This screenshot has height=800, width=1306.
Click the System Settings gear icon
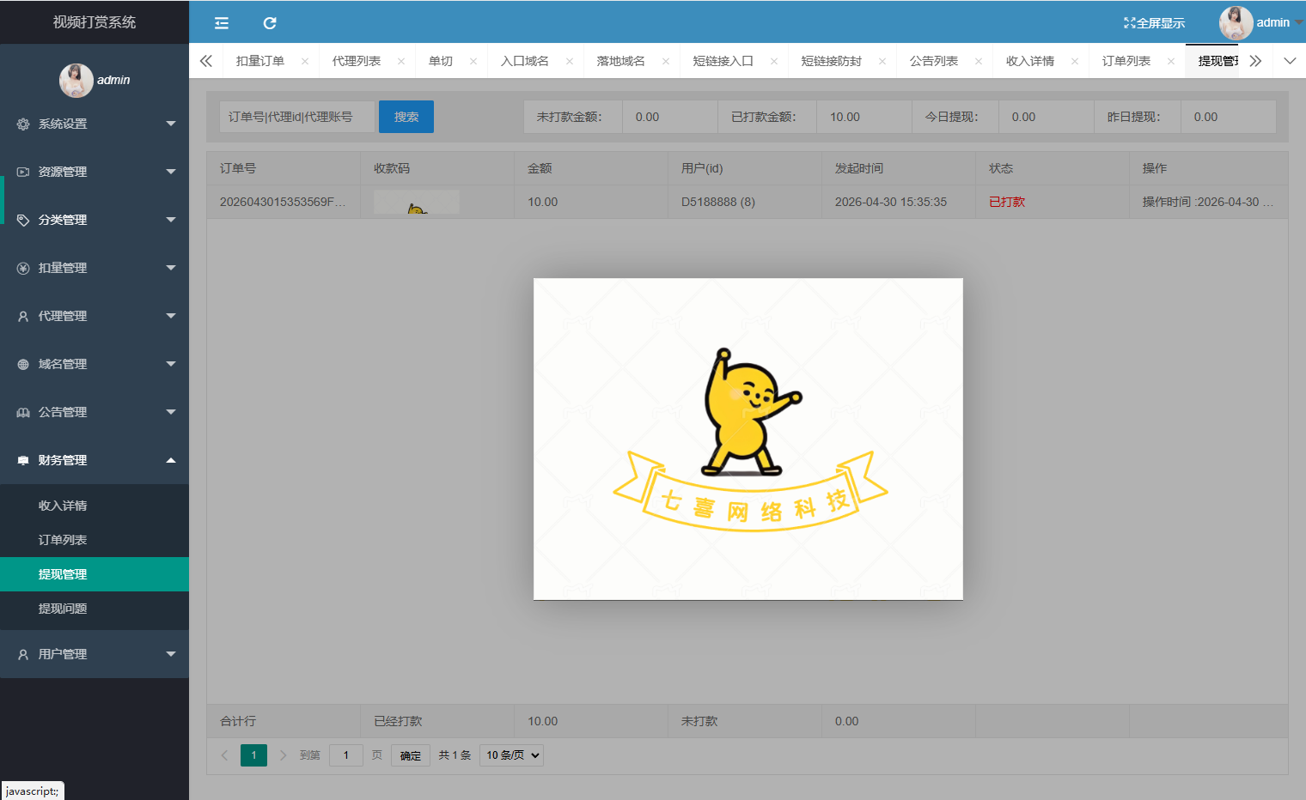pos(23,124)
